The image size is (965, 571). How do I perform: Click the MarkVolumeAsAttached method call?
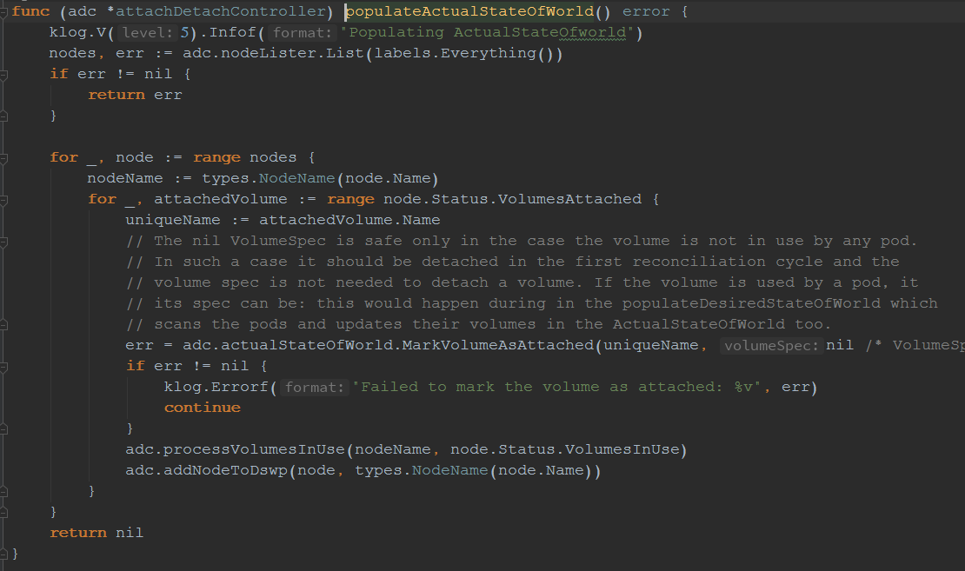pos(498,345)
